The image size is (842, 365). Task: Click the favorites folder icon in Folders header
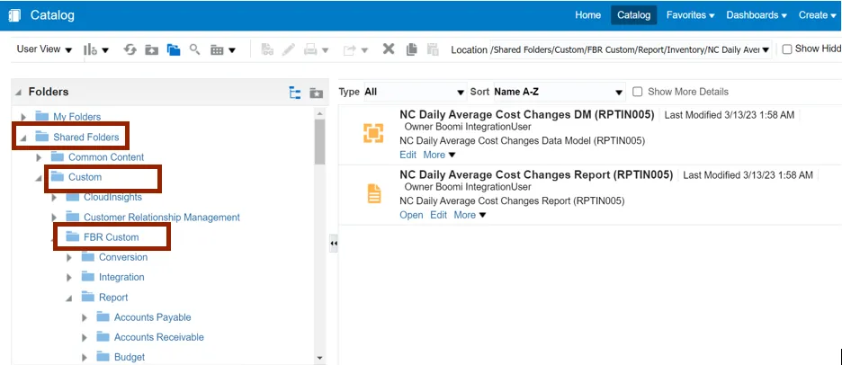(316, 92)
